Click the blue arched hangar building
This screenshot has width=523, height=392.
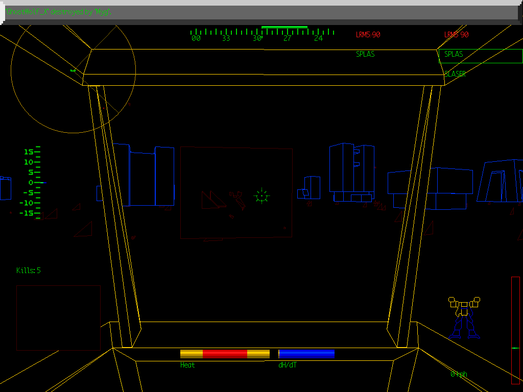[501, 181]
